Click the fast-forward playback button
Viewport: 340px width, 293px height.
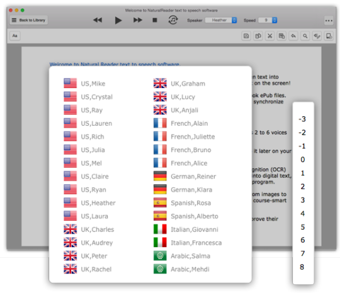(x=138, y=20)
